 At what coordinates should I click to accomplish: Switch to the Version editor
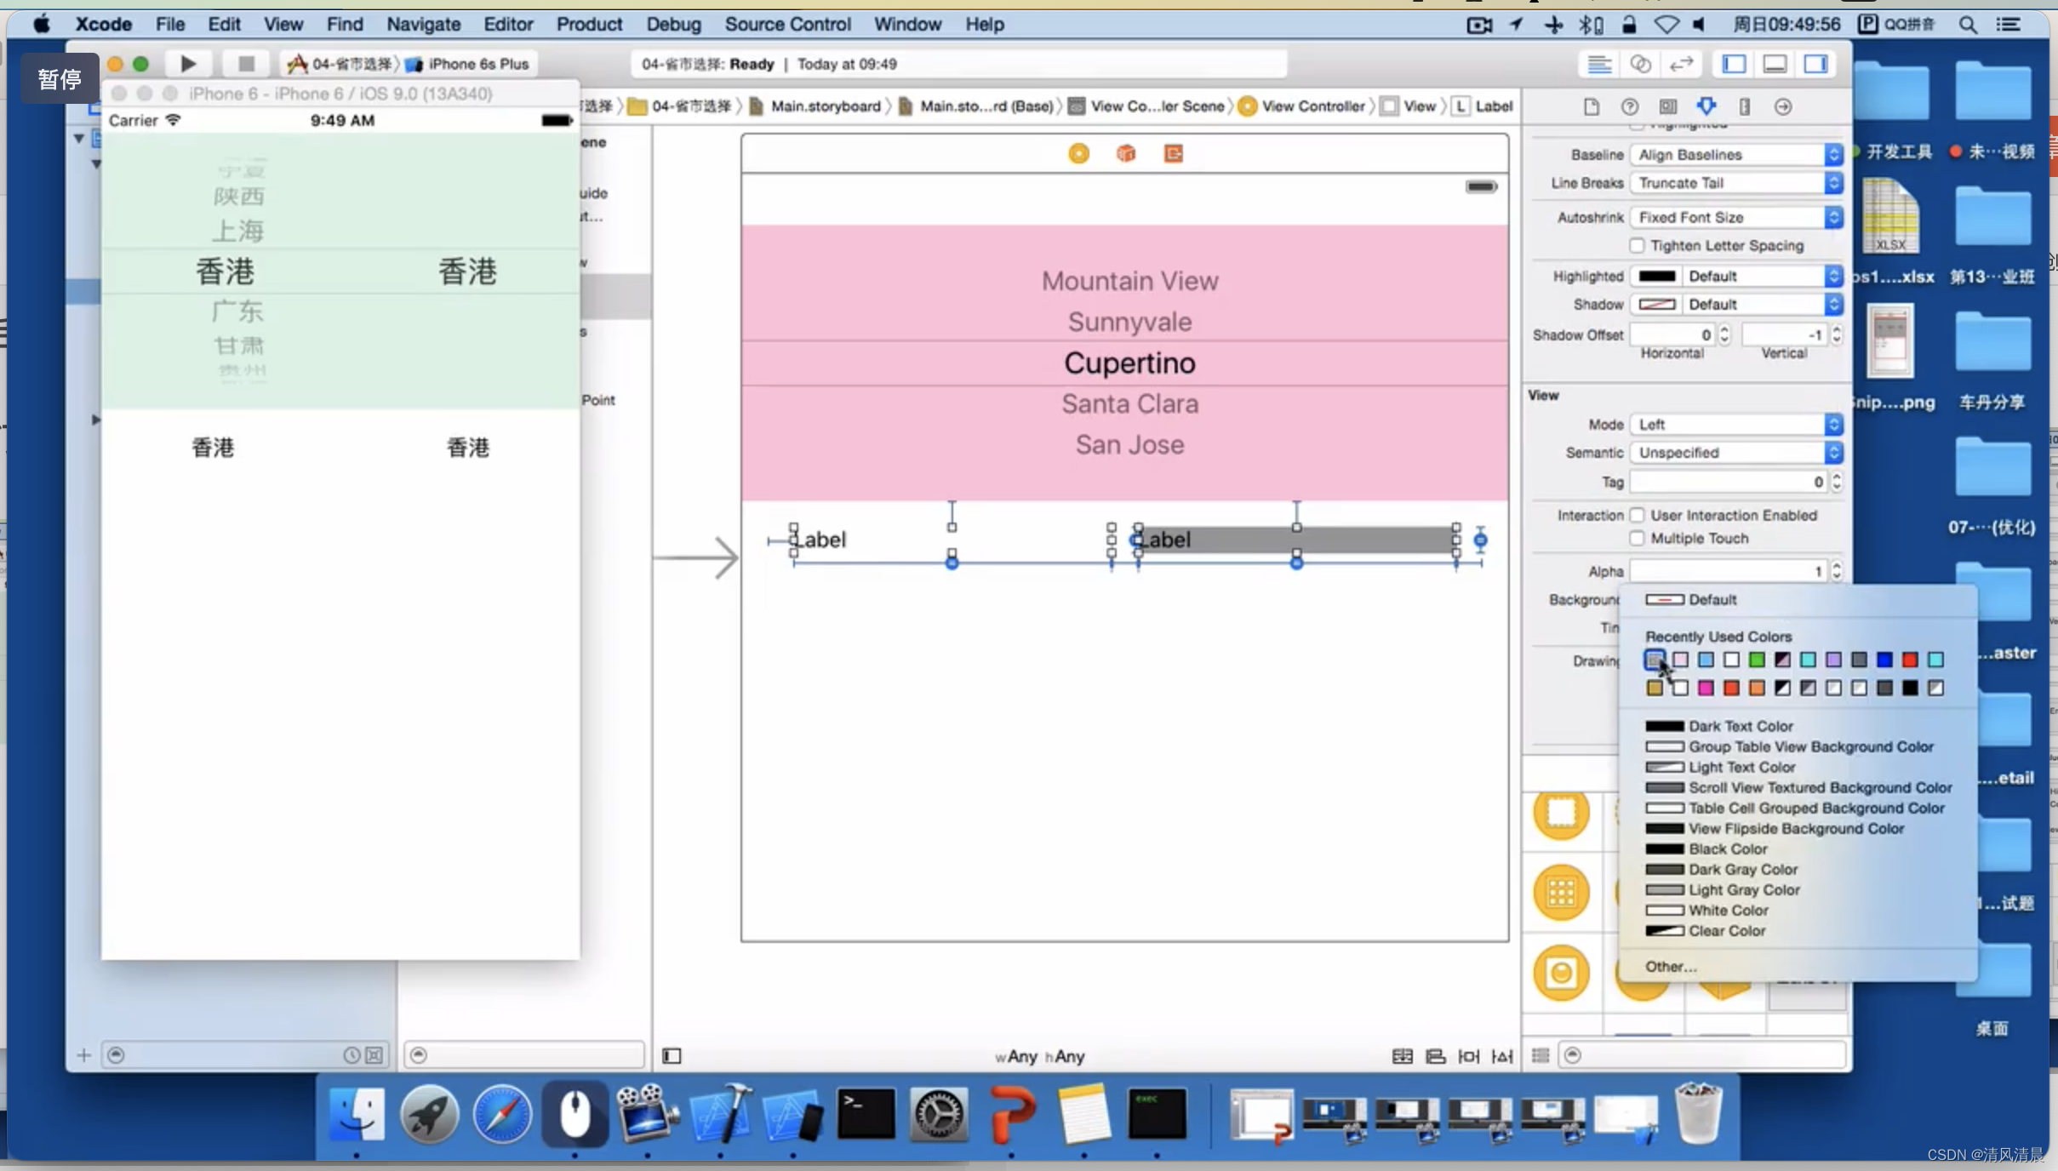click(x=1681, y=64)
